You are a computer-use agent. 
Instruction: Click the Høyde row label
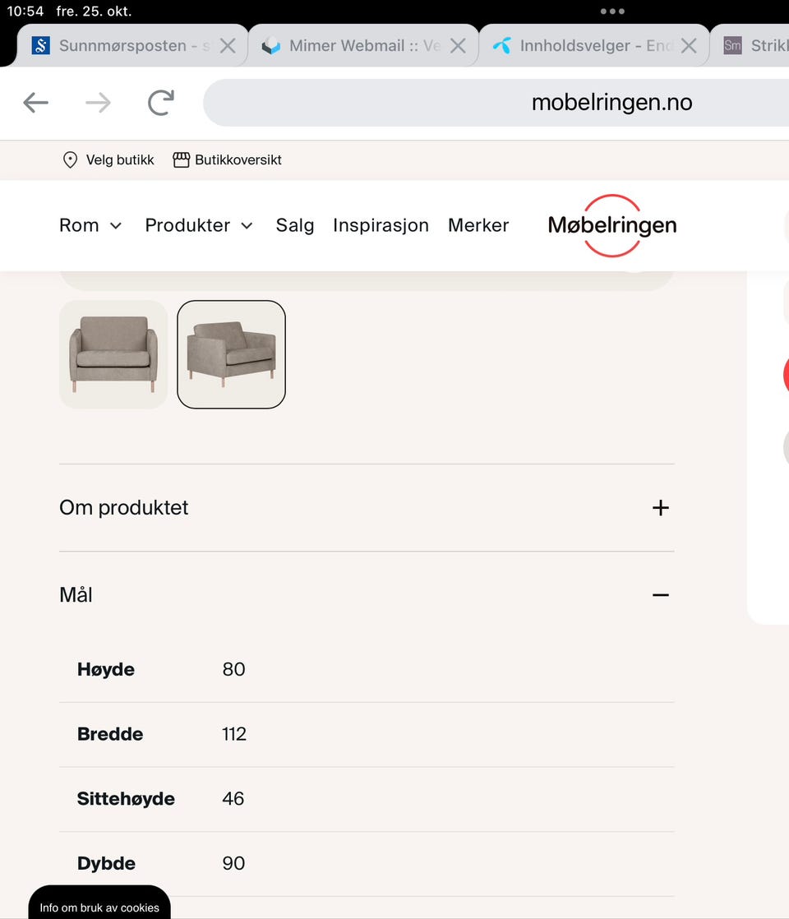pos(106,669)
